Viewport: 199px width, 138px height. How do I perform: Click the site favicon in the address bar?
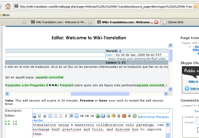(x=16, y=6)
